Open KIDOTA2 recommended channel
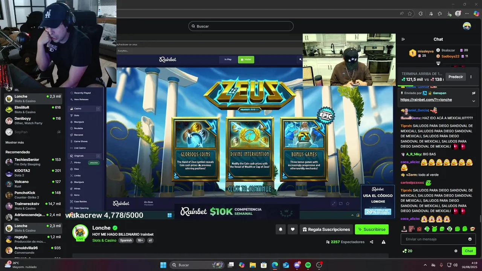The height and width of the screenshot is (271, 482). [33, 173]
